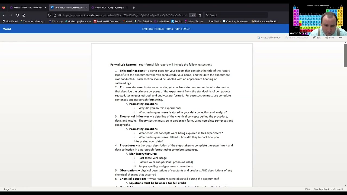Click the scroll down arrow
This screenshot has height=195, width=347.
pos(345,185)
